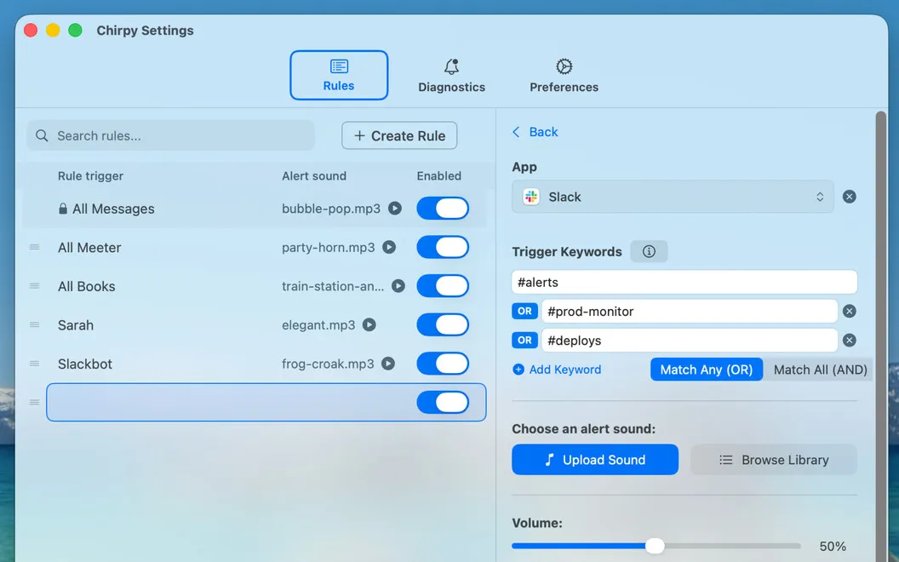Remove the #prod-monitor keyword
899x562 pixels.
coord(849,311)
